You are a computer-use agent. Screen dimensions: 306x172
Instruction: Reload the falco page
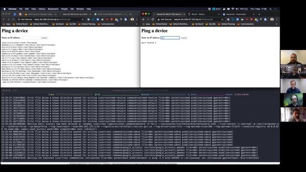tap(13, 20)
